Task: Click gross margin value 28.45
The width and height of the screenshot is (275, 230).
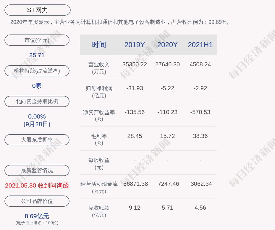Action: 135,136
